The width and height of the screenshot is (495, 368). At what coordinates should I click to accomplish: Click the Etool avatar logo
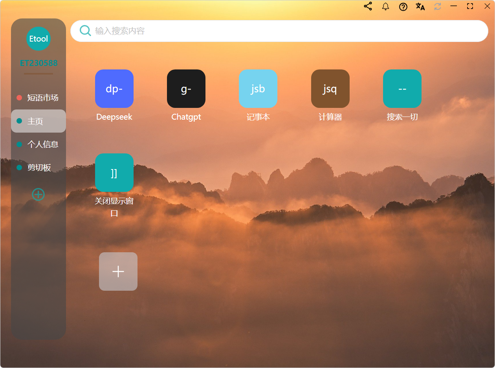point(38,38)
